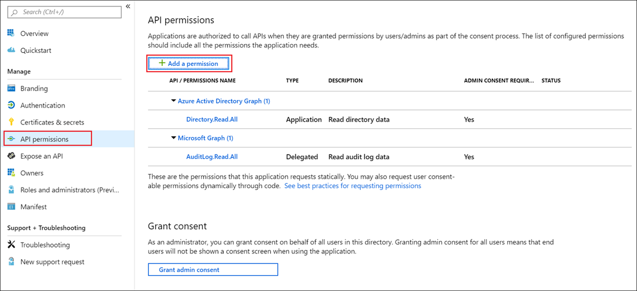Click the magnifier icon in search box

click(x=15, y=12)
